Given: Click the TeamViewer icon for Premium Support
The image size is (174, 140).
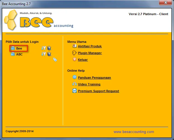Looking at the screenshot, I should point(75,91).
